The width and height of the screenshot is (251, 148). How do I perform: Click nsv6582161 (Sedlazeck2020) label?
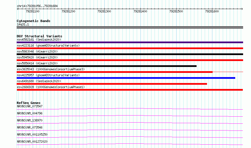(x=39, y=40)
